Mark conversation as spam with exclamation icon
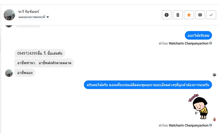The width and height of the screenshot is (219, 133). [167, 15]
